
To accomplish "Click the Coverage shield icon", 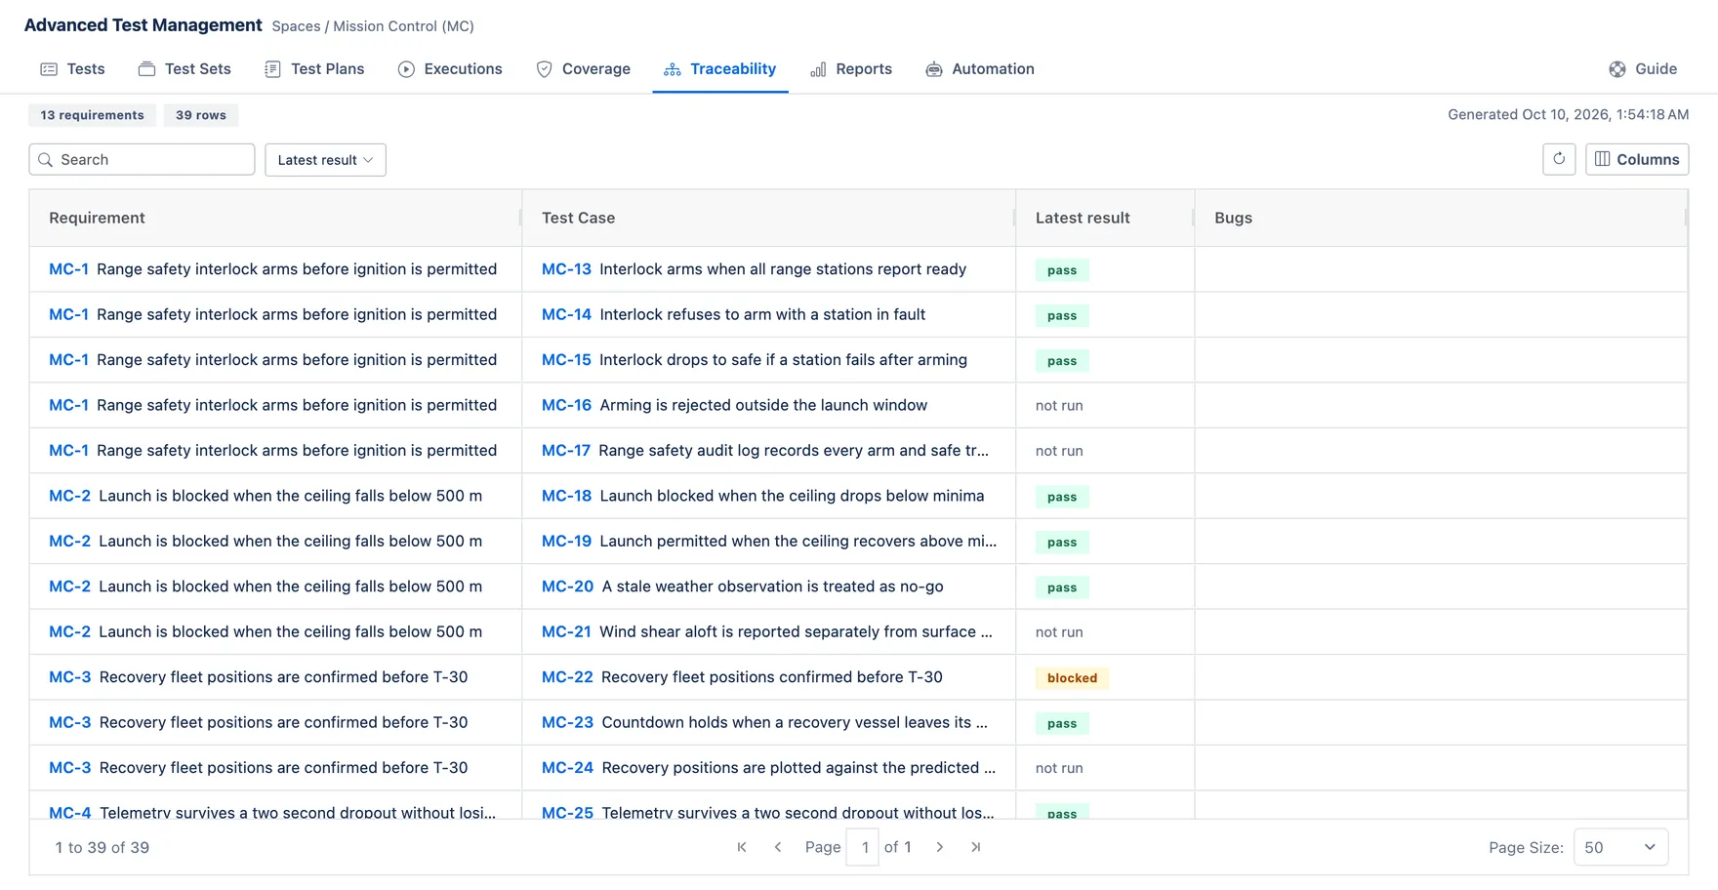I will (x=545, y=69).
